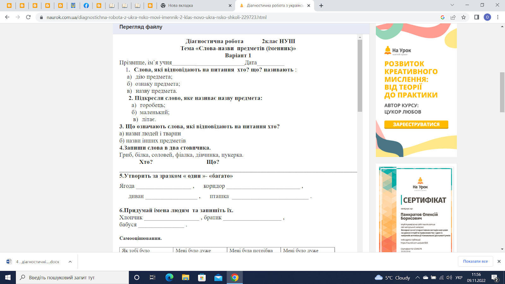Screen dimensions: 505x284
Task: Go back using the browser back arrow
Action: tap(7, 17)
